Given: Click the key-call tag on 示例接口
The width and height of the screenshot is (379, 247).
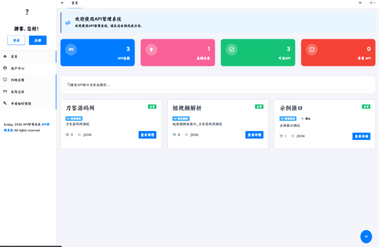Looking at the screenshot, I should (x=288, y=119).
